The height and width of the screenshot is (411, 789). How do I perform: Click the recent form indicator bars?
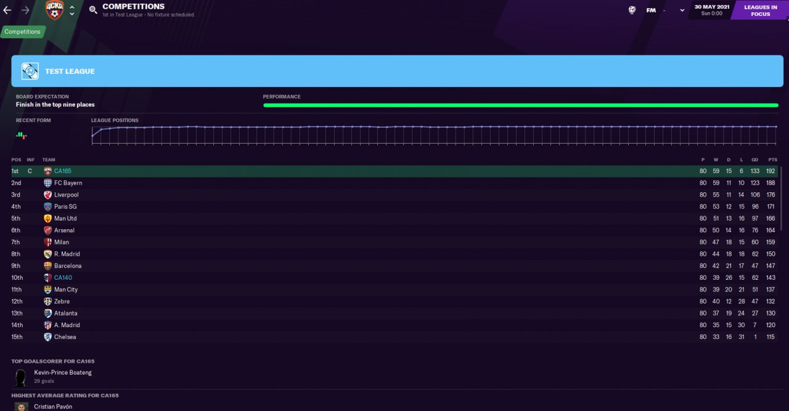21,134
